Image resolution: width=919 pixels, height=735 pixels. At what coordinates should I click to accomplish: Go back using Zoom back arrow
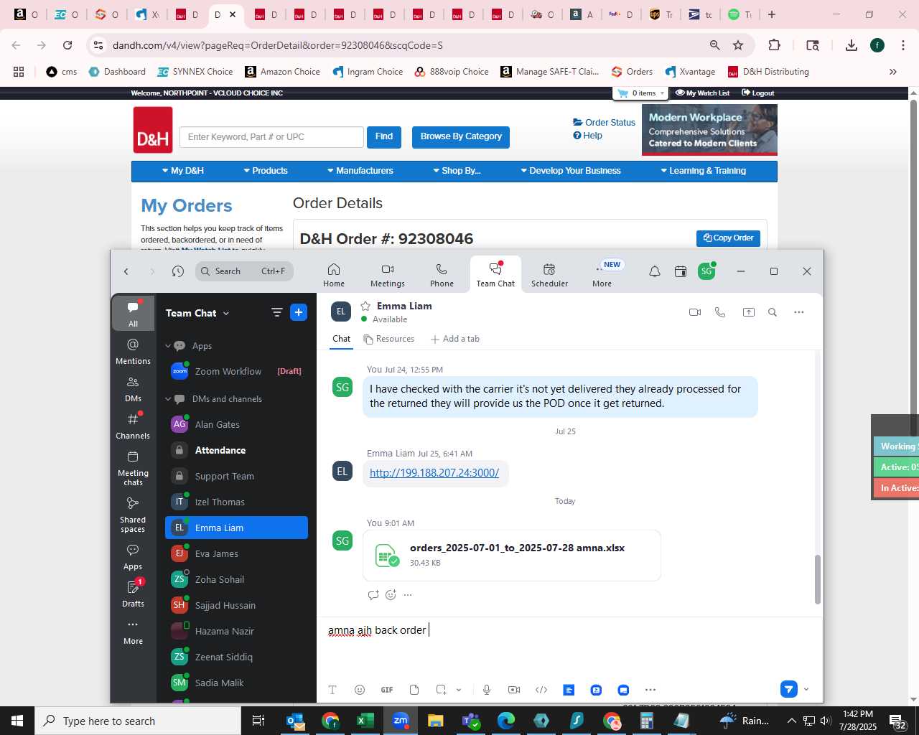[x=126, y=271]
